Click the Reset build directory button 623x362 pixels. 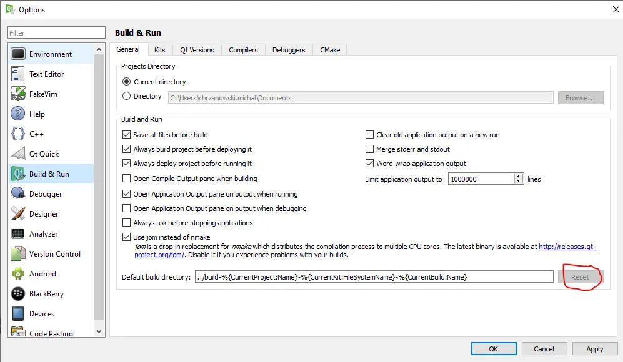tap(581, 276)
